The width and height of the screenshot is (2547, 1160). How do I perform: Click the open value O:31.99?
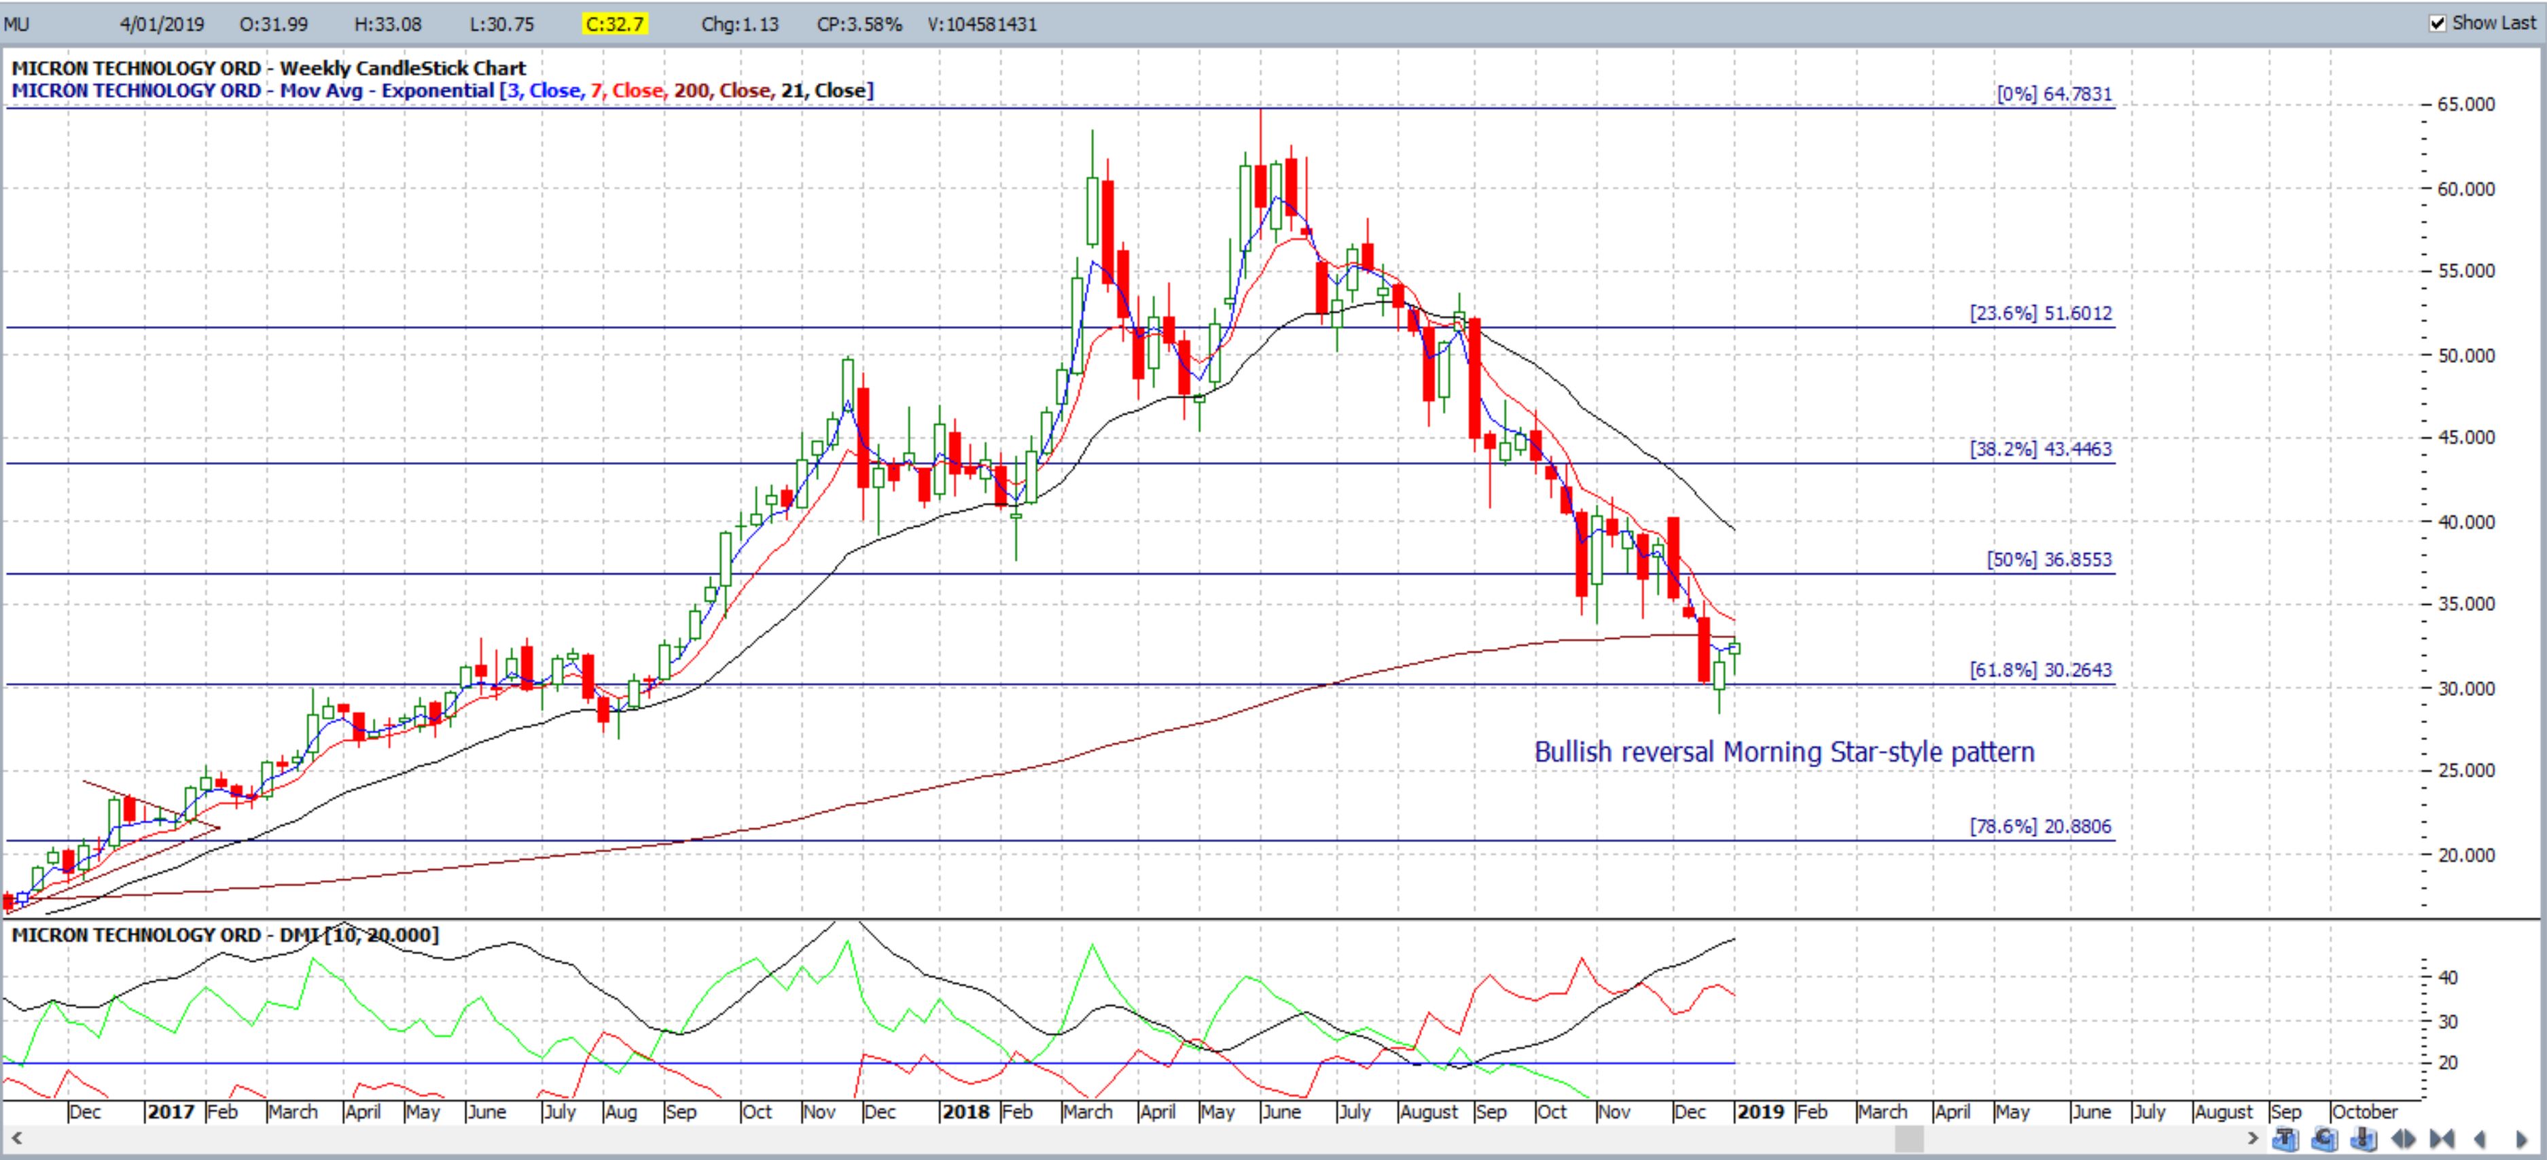pyautogui.click(x=274, y=24)
